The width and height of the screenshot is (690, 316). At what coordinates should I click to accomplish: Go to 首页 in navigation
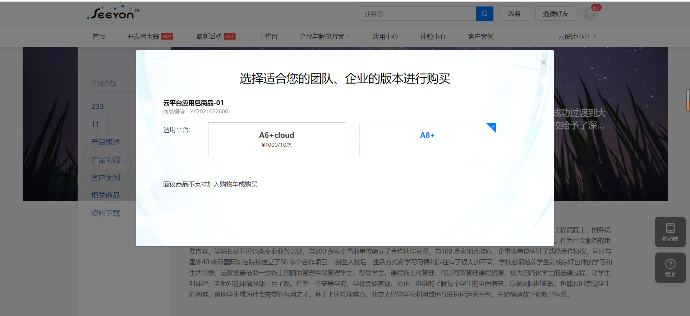click(x=99, y=37)
